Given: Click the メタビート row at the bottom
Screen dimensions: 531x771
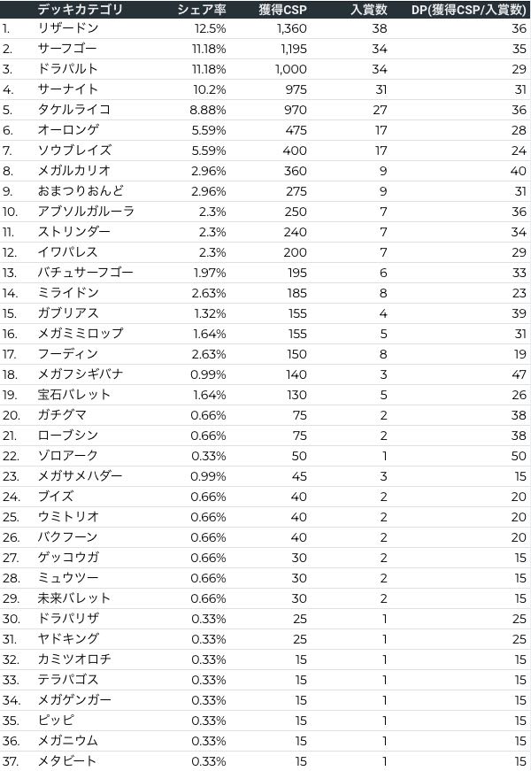Looking at the screenshot, I should click(67, 761).
